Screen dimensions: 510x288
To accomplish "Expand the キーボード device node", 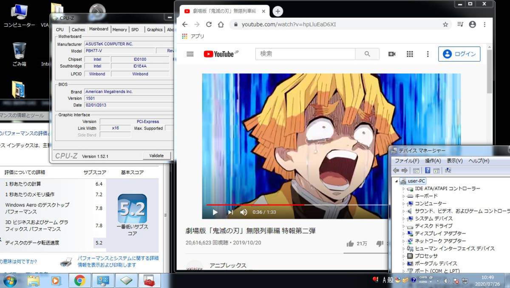I will [x=404, y=196].
